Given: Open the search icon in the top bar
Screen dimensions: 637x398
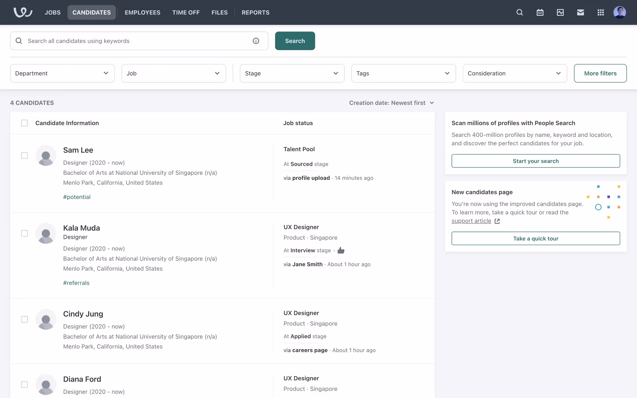Looking at the screenshot, I should 520,12.
